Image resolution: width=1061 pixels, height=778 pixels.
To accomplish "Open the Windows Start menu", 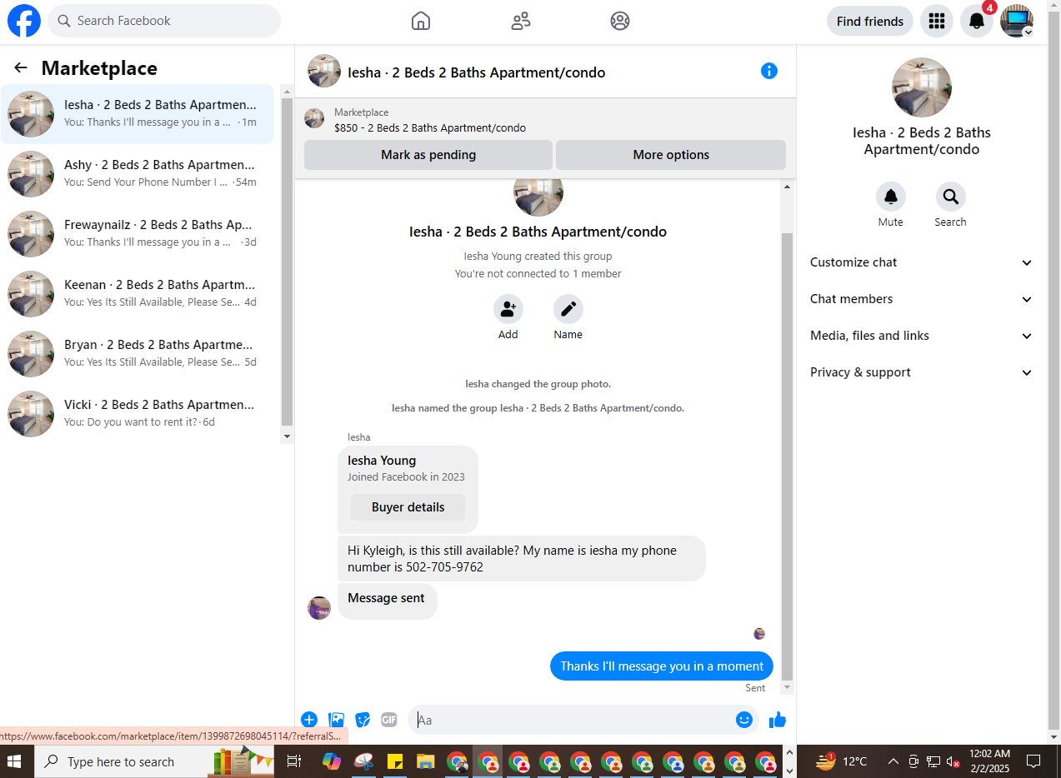I will pyautogui.click(x=14, y=761).
